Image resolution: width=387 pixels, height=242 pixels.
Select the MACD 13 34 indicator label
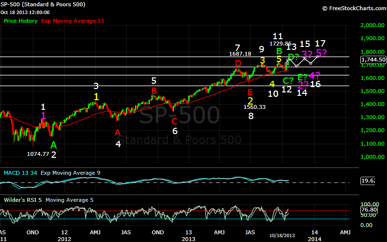point(20,173)
